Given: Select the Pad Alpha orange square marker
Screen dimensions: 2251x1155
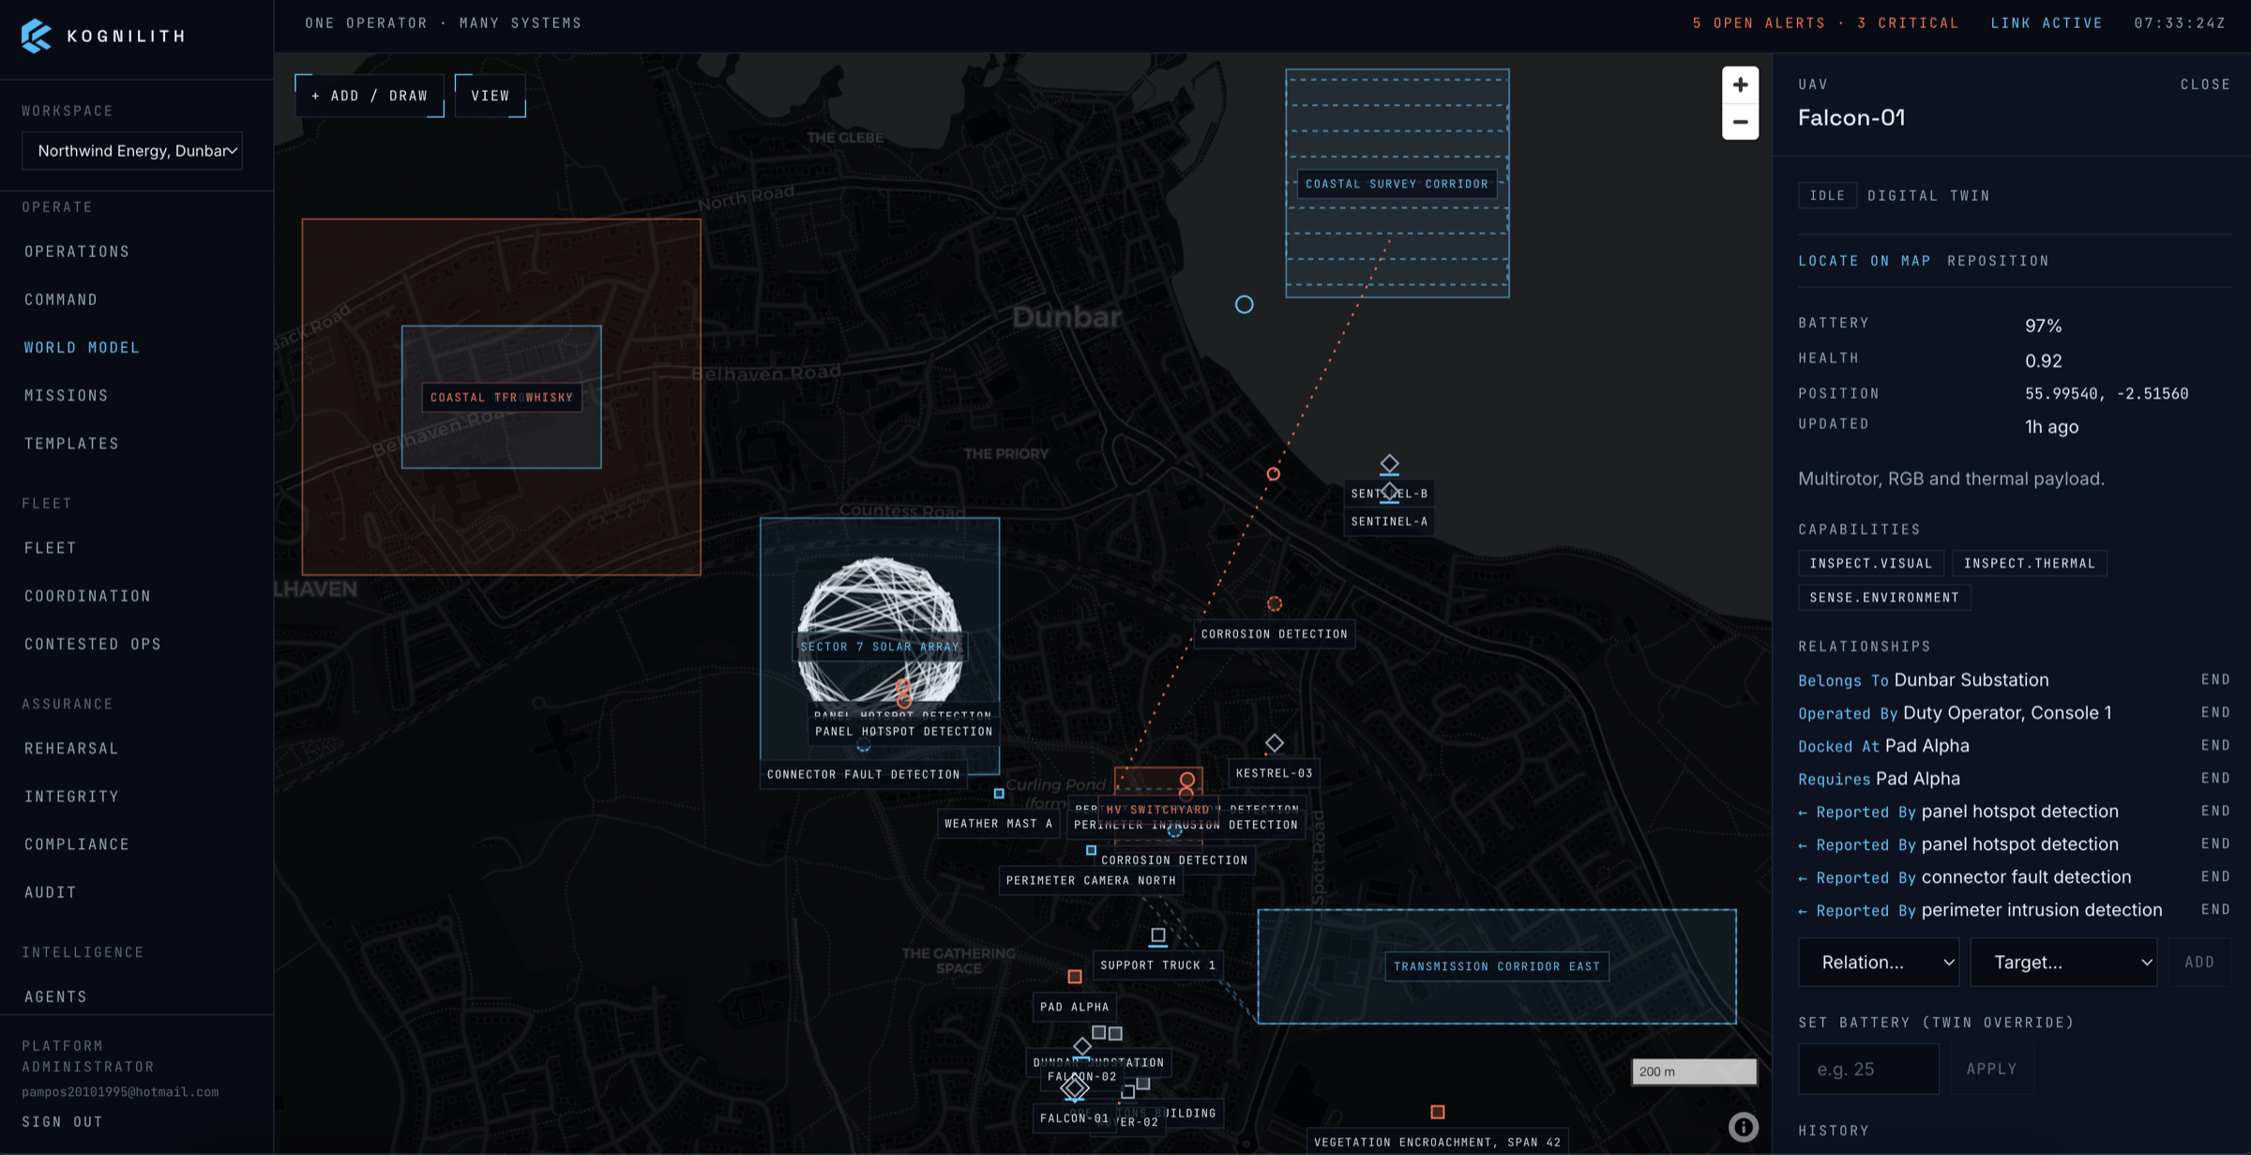Looking at the screenshot, I should pos(1075,977).
